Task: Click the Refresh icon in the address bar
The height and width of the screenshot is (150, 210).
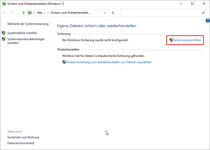Action: click(x=113, y=12)
